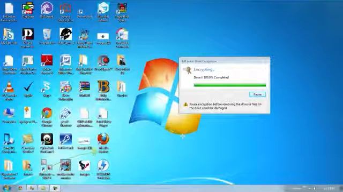Open Microsoft Office Word shortcut
Viewport: 343px width, 192px height.
pyautogui.click(x=65, y=64)
